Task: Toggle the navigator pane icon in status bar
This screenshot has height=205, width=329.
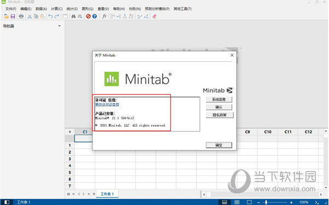Action: (7, 202)
